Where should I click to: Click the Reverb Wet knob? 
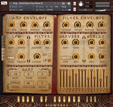pyautogui.click(x=76, y=57)
